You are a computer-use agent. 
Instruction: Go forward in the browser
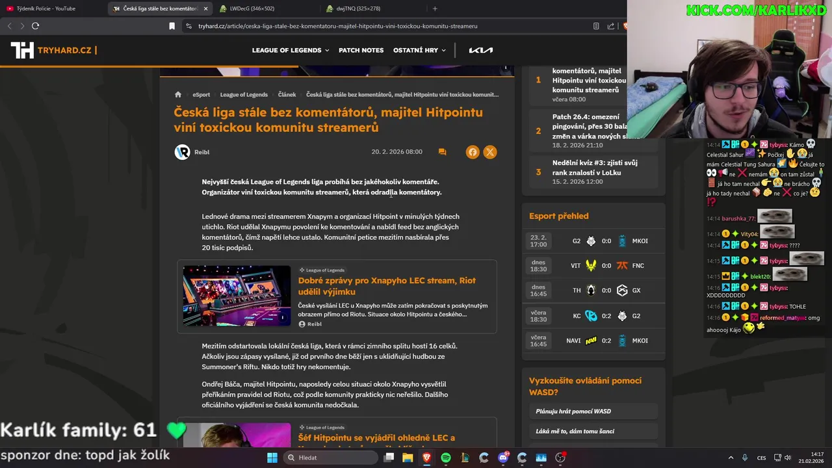click(x=21, y=26)
